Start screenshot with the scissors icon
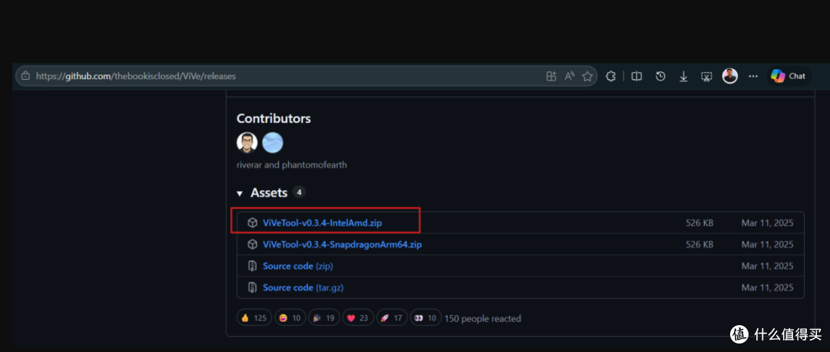This screenshot has height=352, width=830. coord(707,77)
